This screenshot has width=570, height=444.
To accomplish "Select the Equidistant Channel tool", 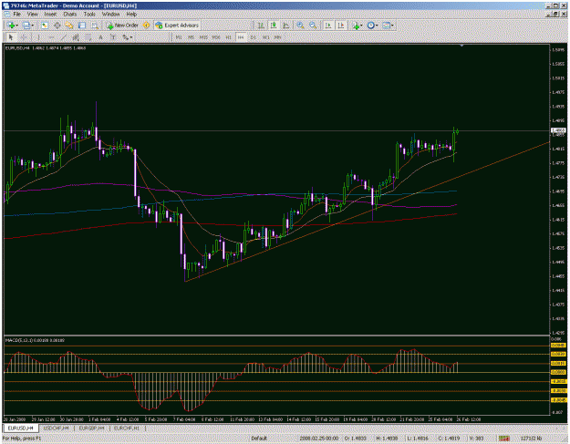I will point(76,37).
